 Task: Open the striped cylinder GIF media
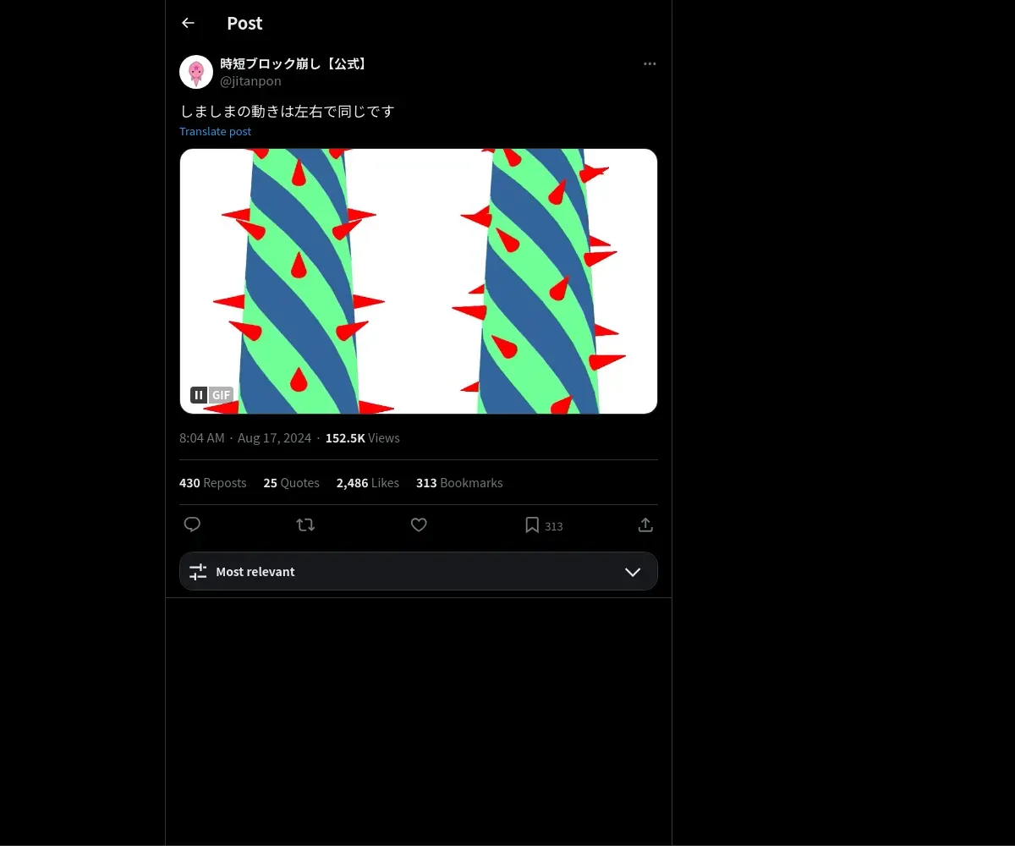point(419,281)
